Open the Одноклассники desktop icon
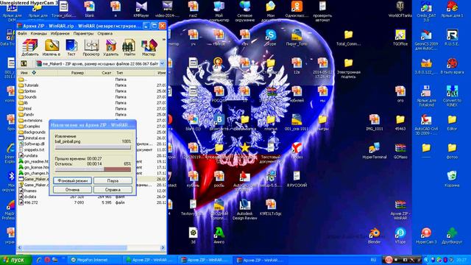Screen dimensions: 471x265 [x=297, y=9]
